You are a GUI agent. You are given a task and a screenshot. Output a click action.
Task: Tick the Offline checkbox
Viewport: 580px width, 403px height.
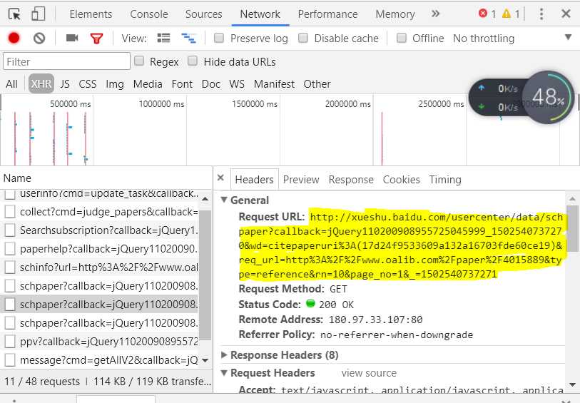tap(402, 38)
